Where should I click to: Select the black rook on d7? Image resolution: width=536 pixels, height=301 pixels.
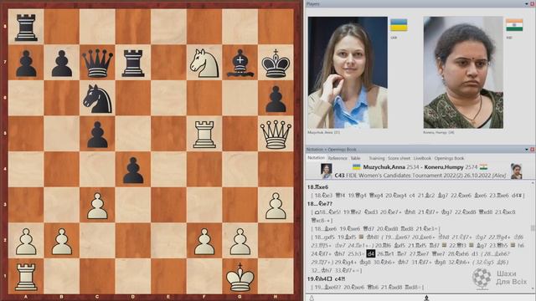pos(133,63)
